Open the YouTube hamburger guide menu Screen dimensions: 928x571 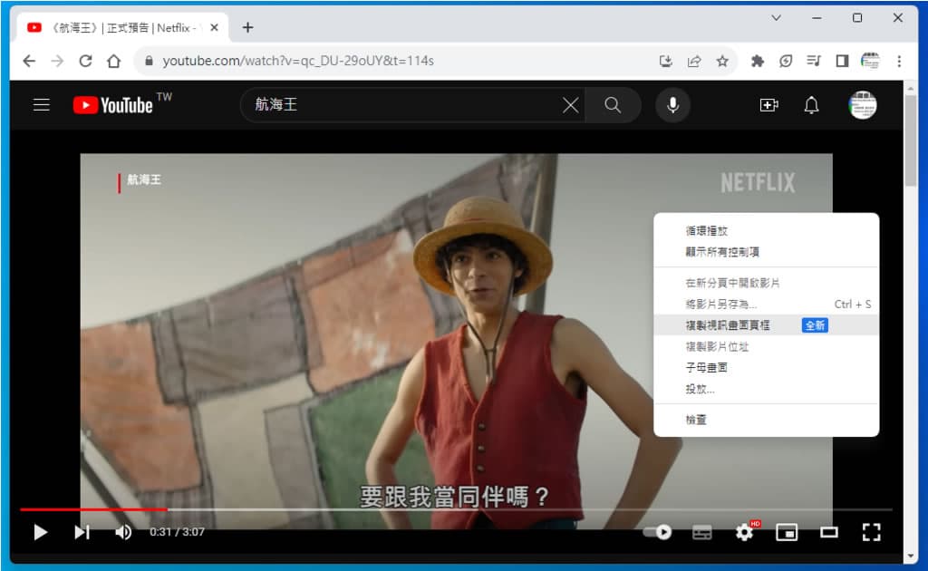pyautogui.click(x=41, y=105)
